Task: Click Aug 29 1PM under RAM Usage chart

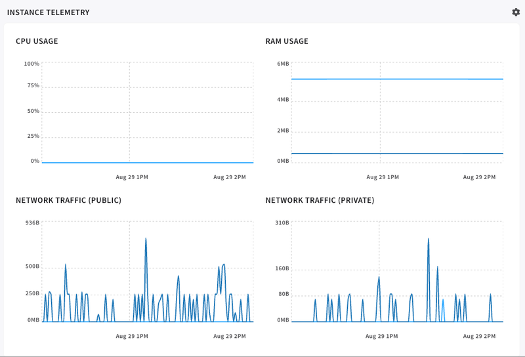Action: pyautogui.click(x=383, y=177)
